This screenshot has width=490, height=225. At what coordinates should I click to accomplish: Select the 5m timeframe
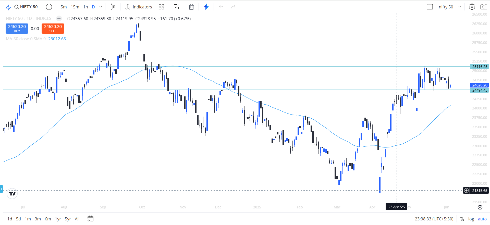tap(64, 7)
